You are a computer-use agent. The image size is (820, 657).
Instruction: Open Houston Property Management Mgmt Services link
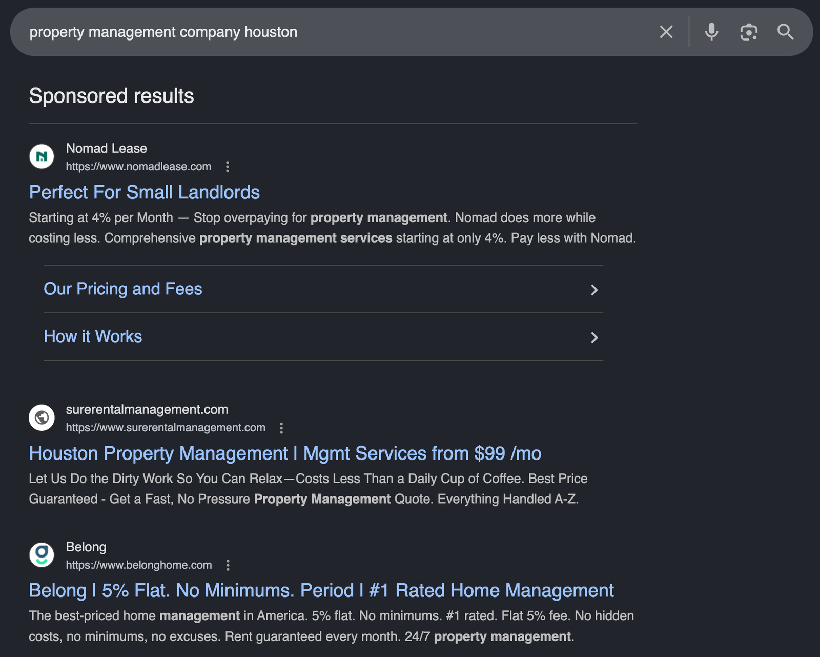285,453
